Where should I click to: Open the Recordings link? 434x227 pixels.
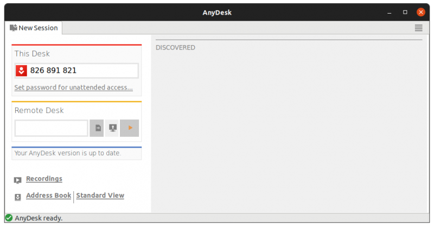pos(44,179)
